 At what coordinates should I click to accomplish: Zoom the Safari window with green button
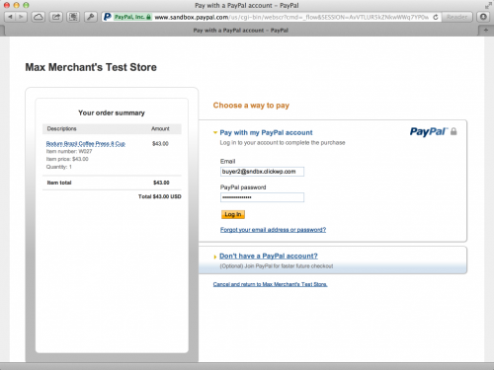26,5
